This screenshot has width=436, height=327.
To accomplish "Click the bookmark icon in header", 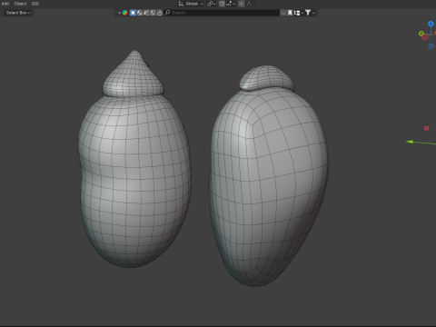I will click(290, 13).
